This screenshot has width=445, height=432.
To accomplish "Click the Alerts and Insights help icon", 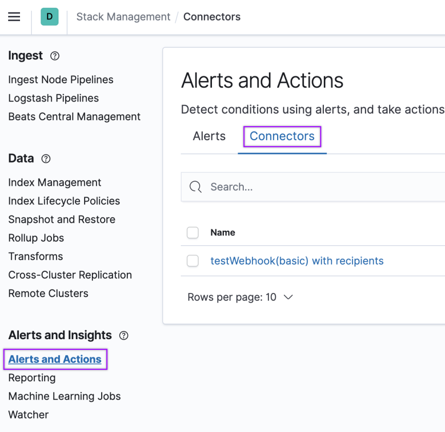I will coord(124,336).
